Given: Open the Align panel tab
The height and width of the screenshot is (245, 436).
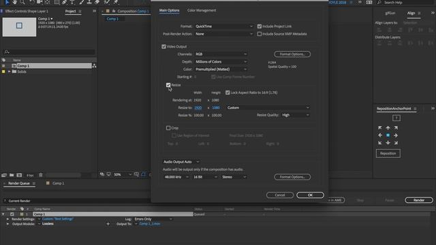Looking at the screenshot, I should 411,13.
